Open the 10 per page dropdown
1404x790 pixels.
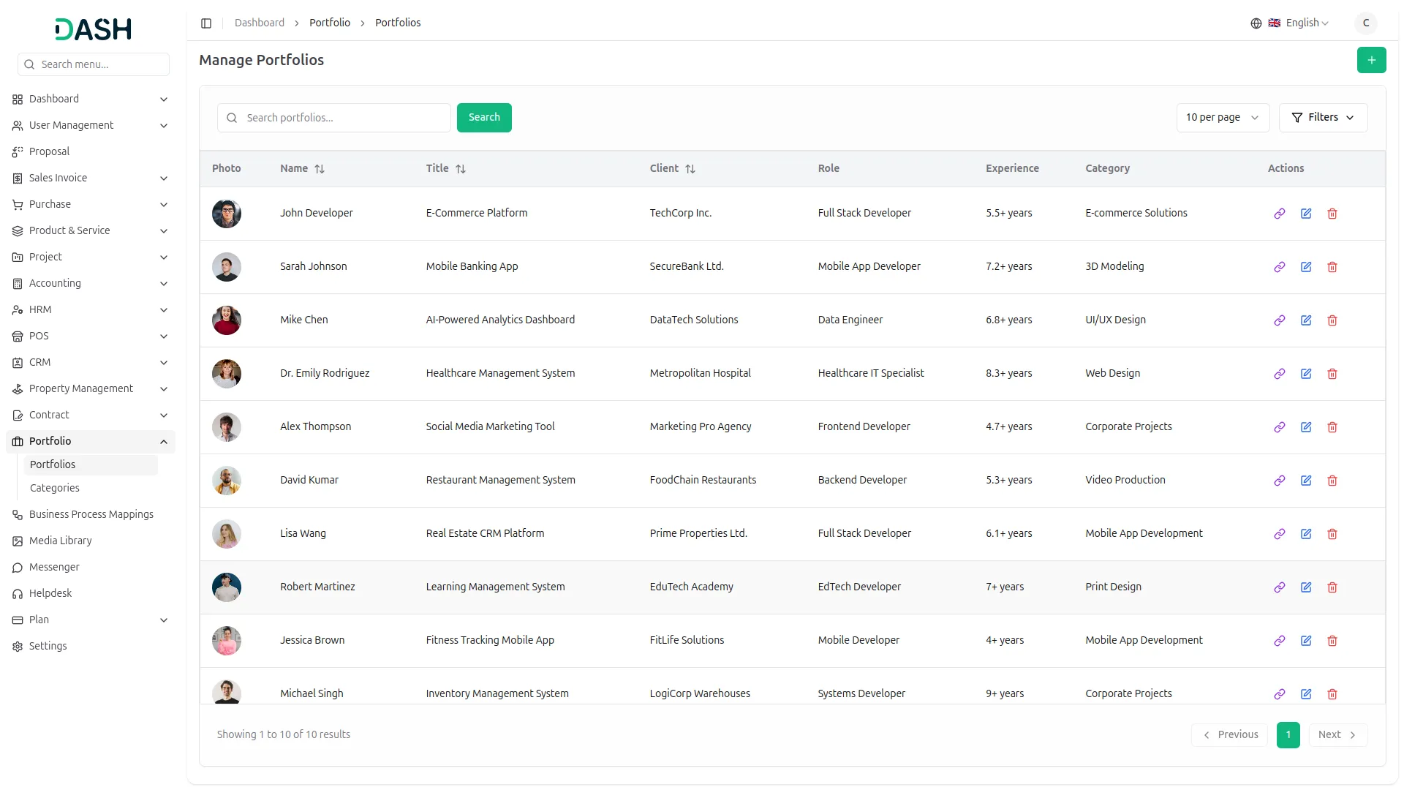[1222, 118]
